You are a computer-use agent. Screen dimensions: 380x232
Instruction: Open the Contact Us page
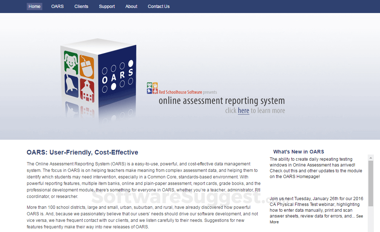click(158, 6)
